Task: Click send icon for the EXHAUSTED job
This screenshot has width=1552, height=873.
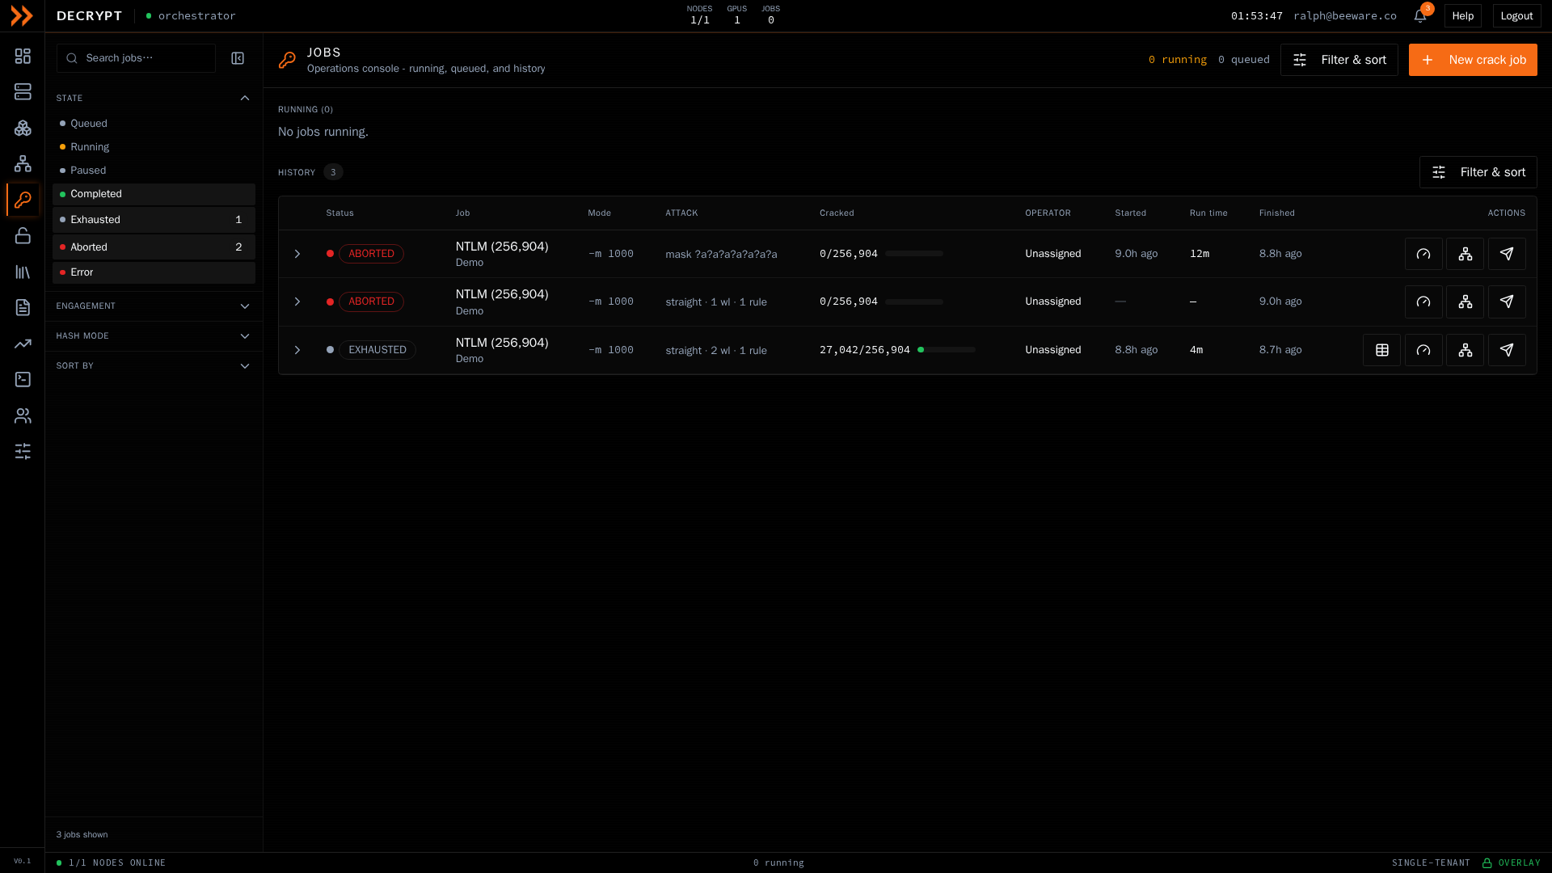Action: pyautogui.click(x=1507, y=350)
